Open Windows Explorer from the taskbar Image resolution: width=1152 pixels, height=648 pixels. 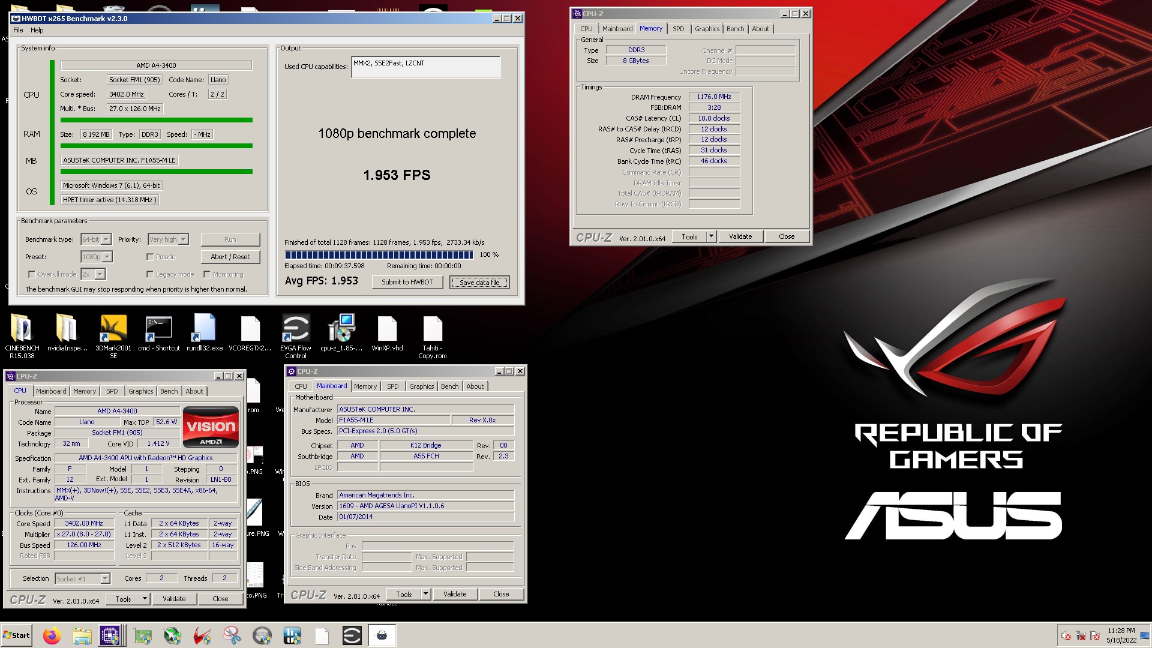[82, 635]
